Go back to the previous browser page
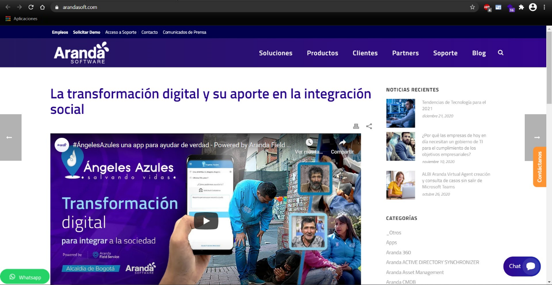552x285 pixels. tap(8, 7)
